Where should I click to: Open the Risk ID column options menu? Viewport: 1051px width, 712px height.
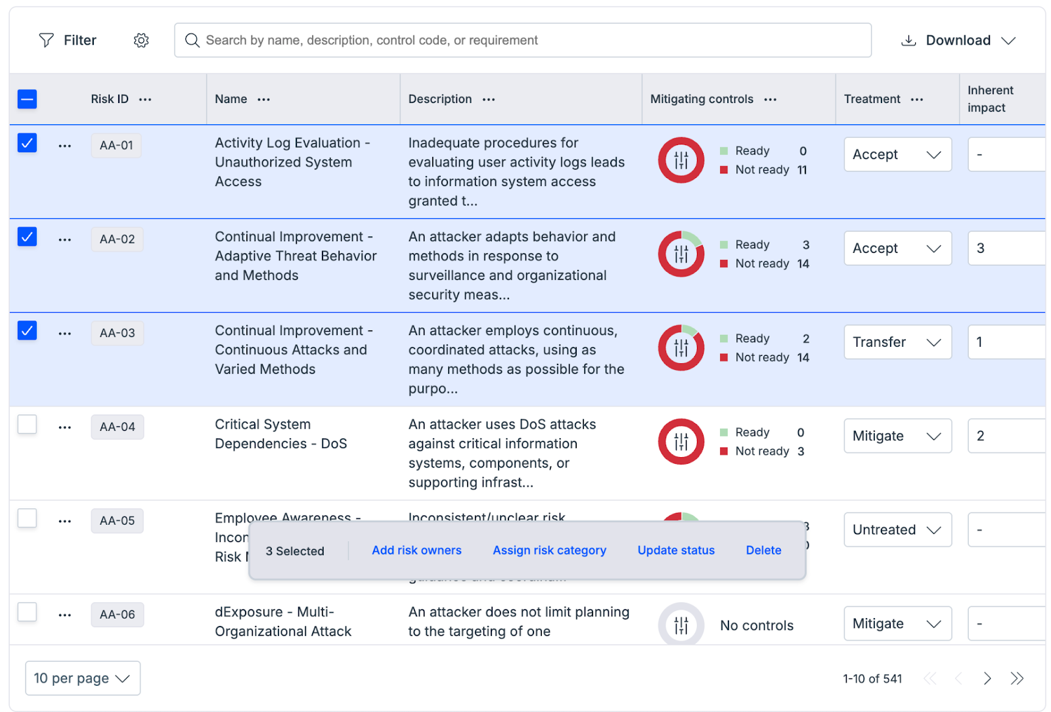pos(145,99)
